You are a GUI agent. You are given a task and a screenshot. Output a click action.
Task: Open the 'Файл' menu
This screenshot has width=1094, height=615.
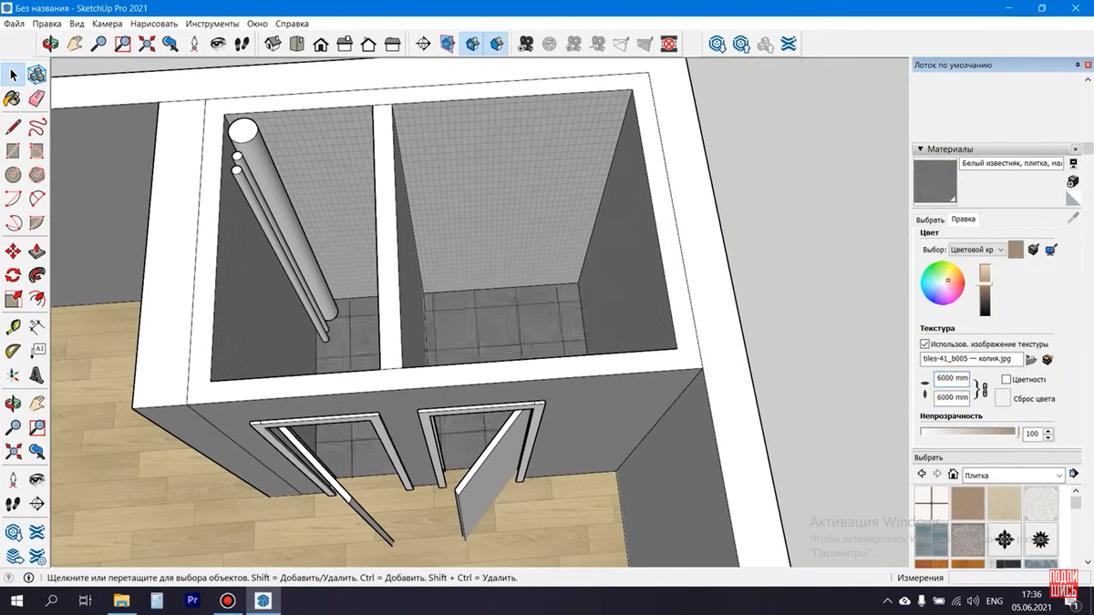tap(14, 24)
